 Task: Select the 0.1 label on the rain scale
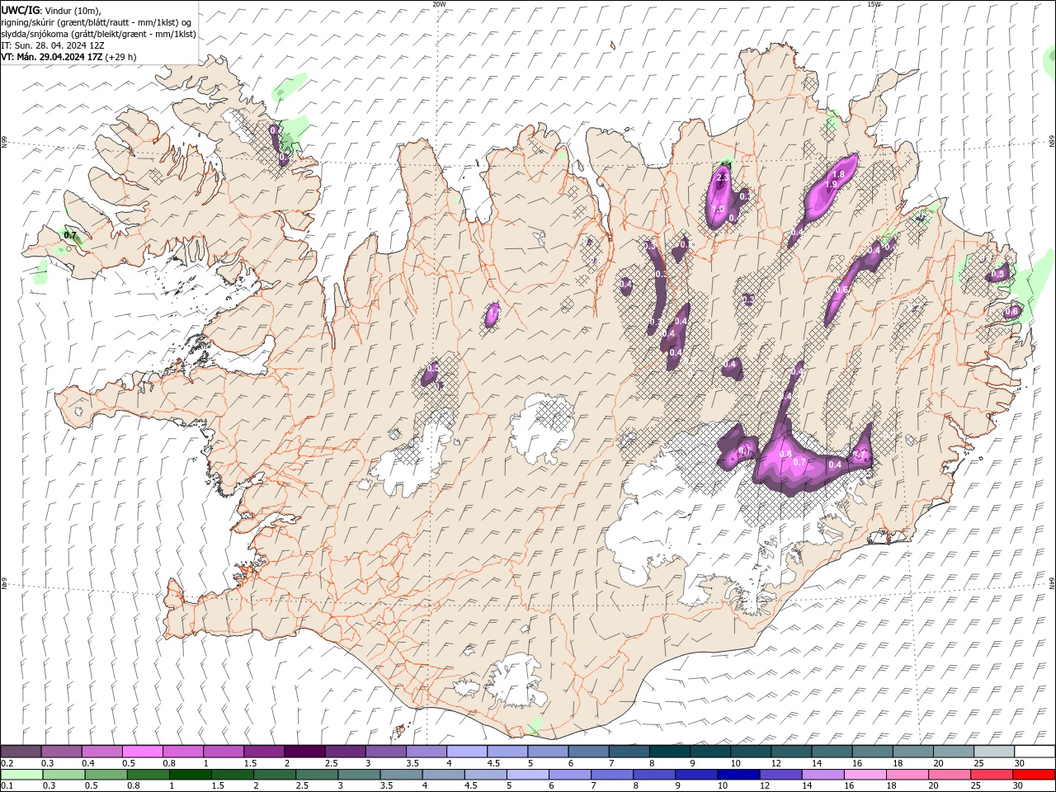pos(7,786)
